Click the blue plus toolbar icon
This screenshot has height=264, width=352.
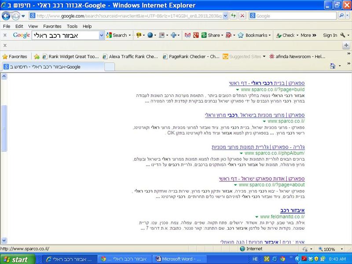173,35
